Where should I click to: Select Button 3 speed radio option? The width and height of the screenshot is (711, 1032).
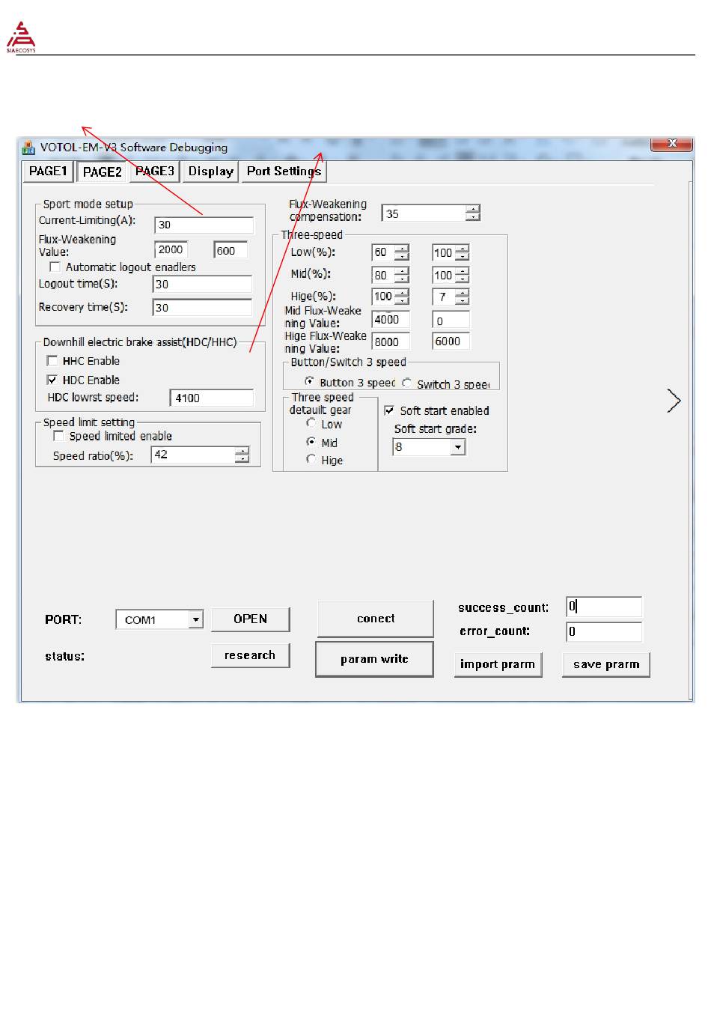coord(310,382)
